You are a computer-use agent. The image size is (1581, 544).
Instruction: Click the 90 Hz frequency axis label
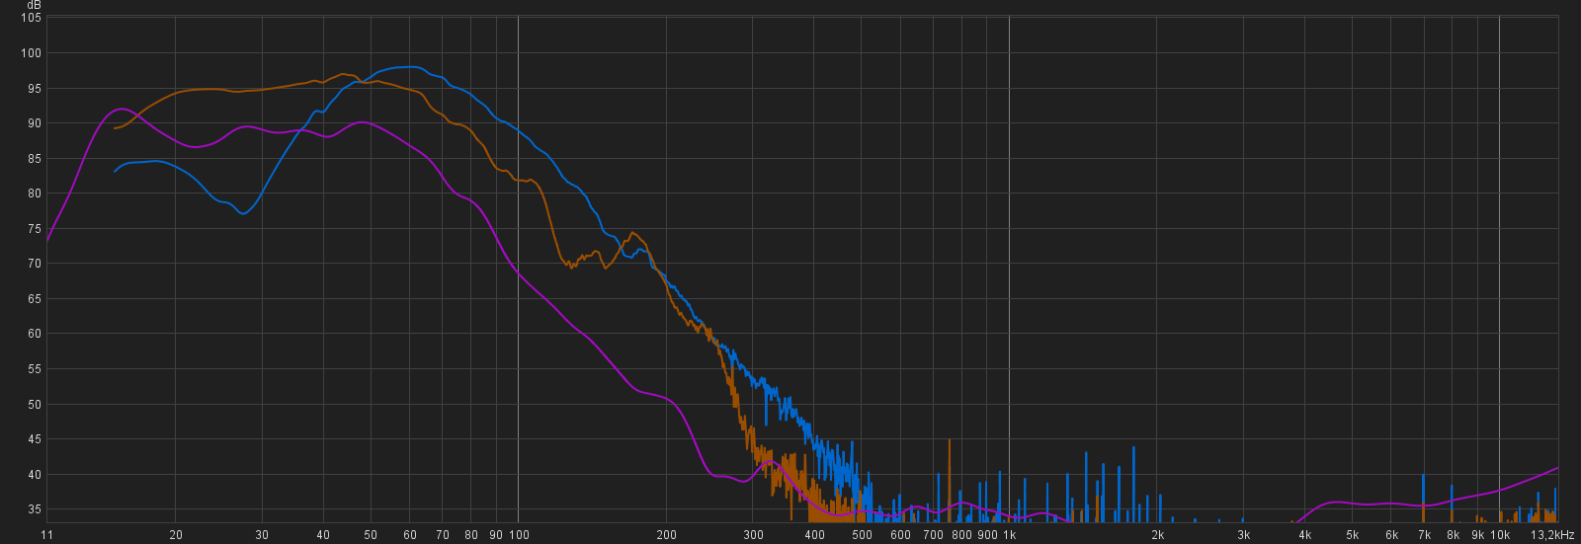[496, 535]
